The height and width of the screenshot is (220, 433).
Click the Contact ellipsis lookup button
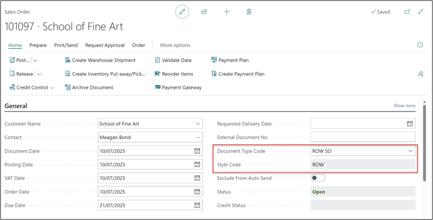pyautogui.click(x=198, y=137)
